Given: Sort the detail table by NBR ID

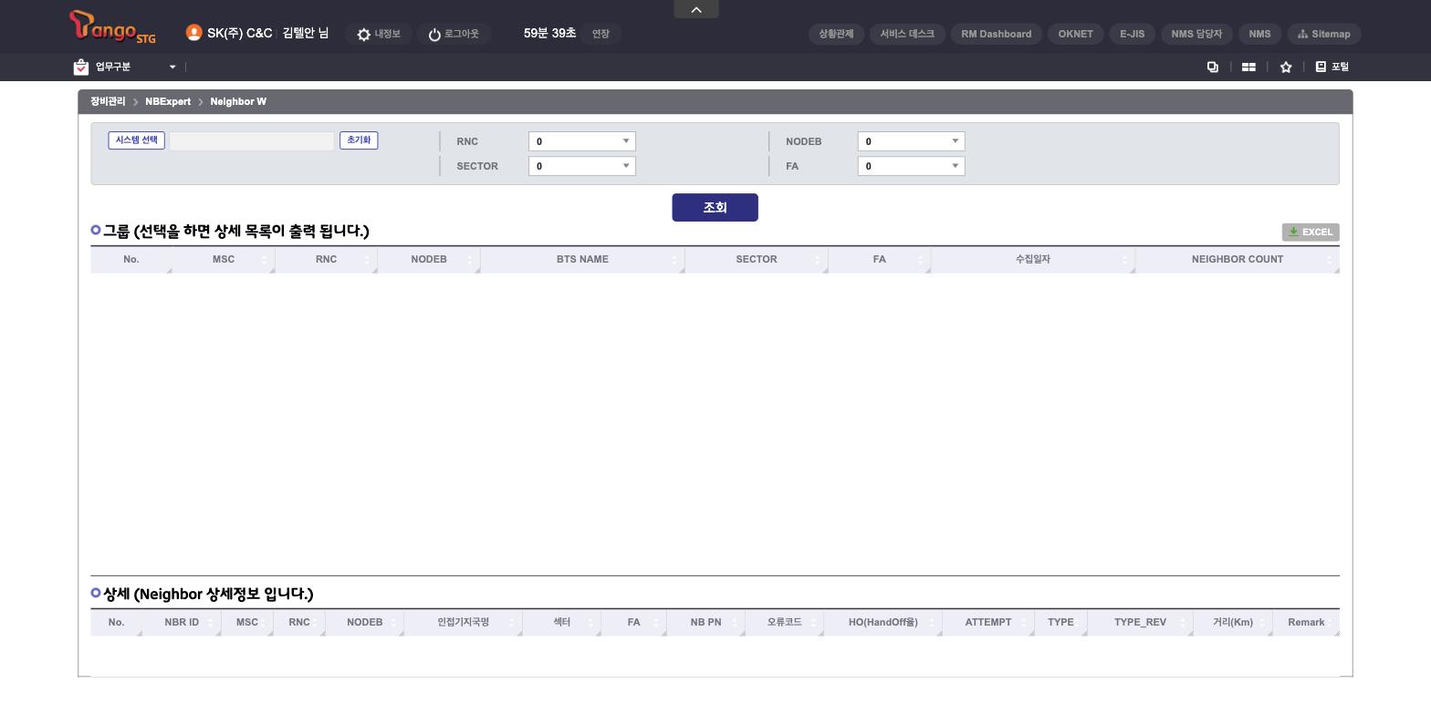Looking at the screenshot, I should 182,622.
